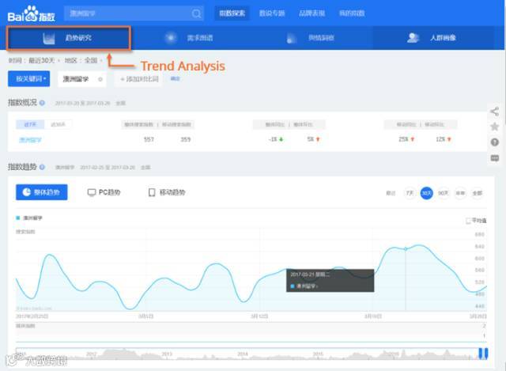
Task: Expand the 最近30天 time dropdown
Action: point(44,61)
